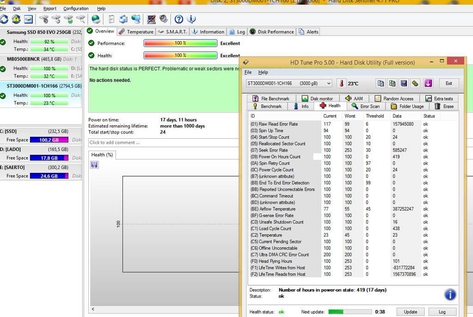The width and height of the screenshot is (473, 317).
Task: Select the Samsung SSD 850 EVO 250GB disk
Action: (41, 41)
